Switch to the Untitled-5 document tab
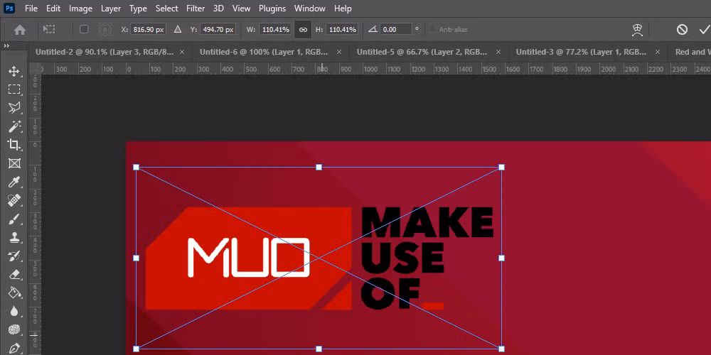 point(422,52)
